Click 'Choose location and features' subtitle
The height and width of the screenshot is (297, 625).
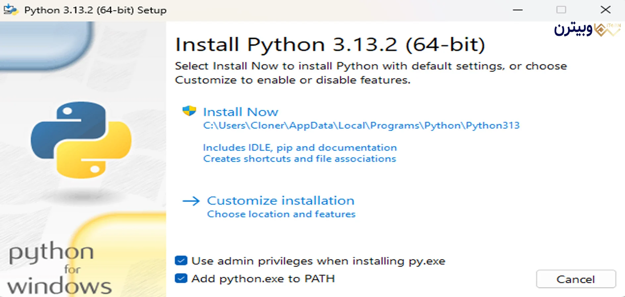281,214
